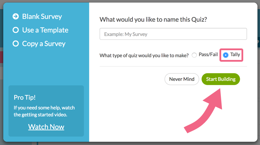Select the Use a Template circle icon
This screenshot has height=145, width=260.
click(x=15, y=30)
